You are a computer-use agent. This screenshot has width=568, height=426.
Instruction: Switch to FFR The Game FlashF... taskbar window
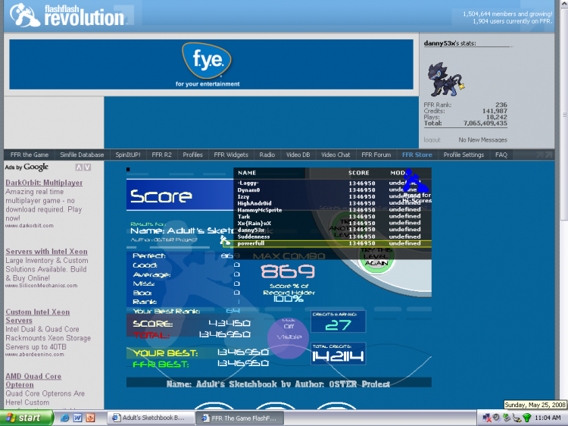(x=240, y=418)
